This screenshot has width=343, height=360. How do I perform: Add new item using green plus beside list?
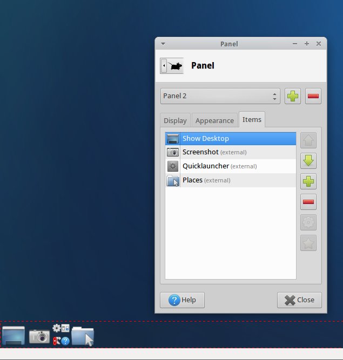[308, 181]
